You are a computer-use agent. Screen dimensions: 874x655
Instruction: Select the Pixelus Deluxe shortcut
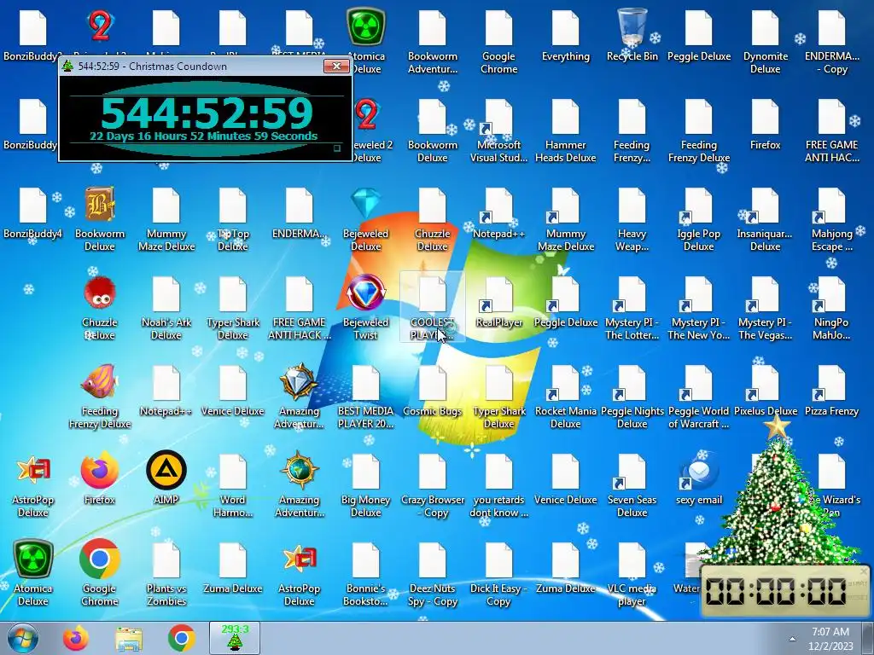coord(766,390)
